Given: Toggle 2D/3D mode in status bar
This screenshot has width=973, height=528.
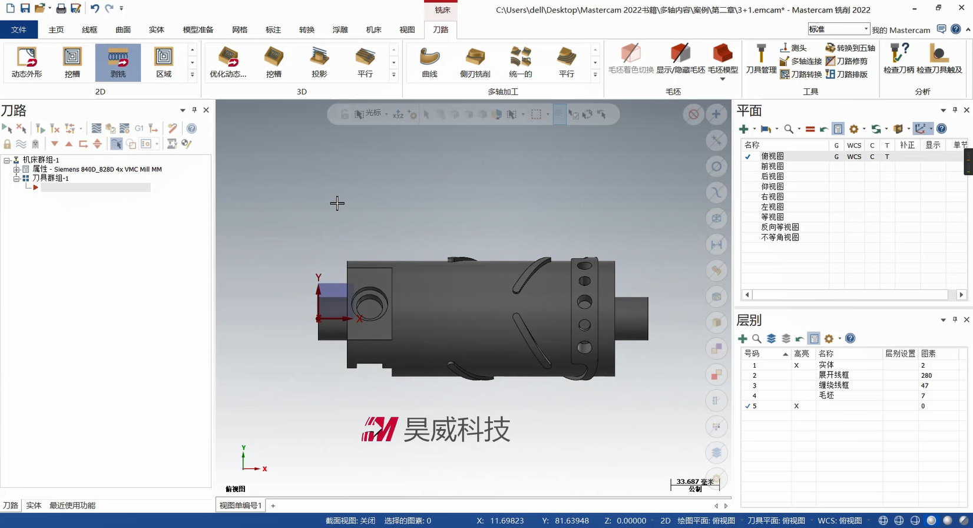Looking at the screenshot, I should pyautogui.click(x=666, y=521).
